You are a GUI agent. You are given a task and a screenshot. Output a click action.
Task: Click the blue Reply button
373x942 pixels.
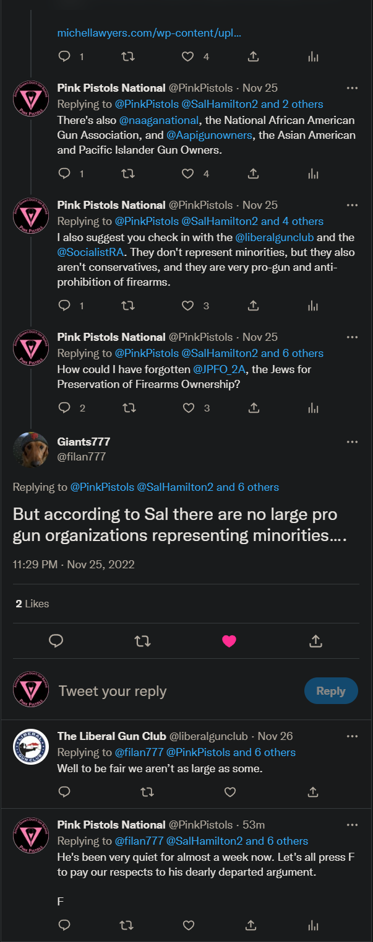click(x=331, y=691)
